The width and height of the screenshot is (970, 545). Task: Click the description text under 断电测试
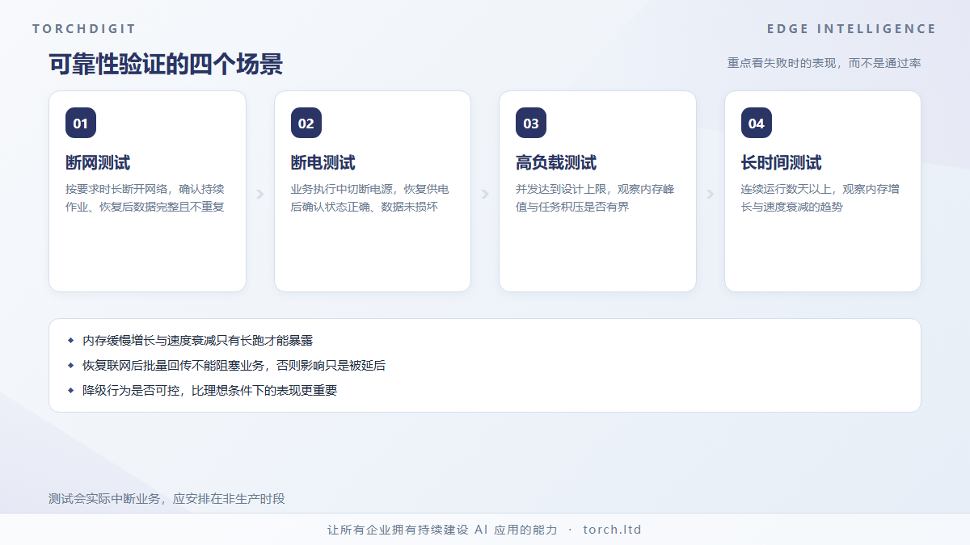[x=370, y=198]
